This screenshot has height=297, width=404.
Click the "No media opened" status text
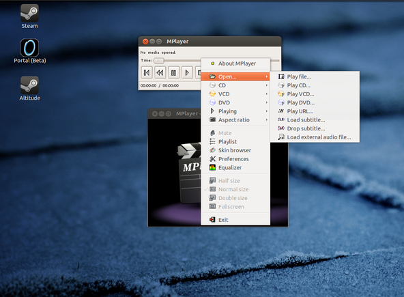(x=158, y=53)
